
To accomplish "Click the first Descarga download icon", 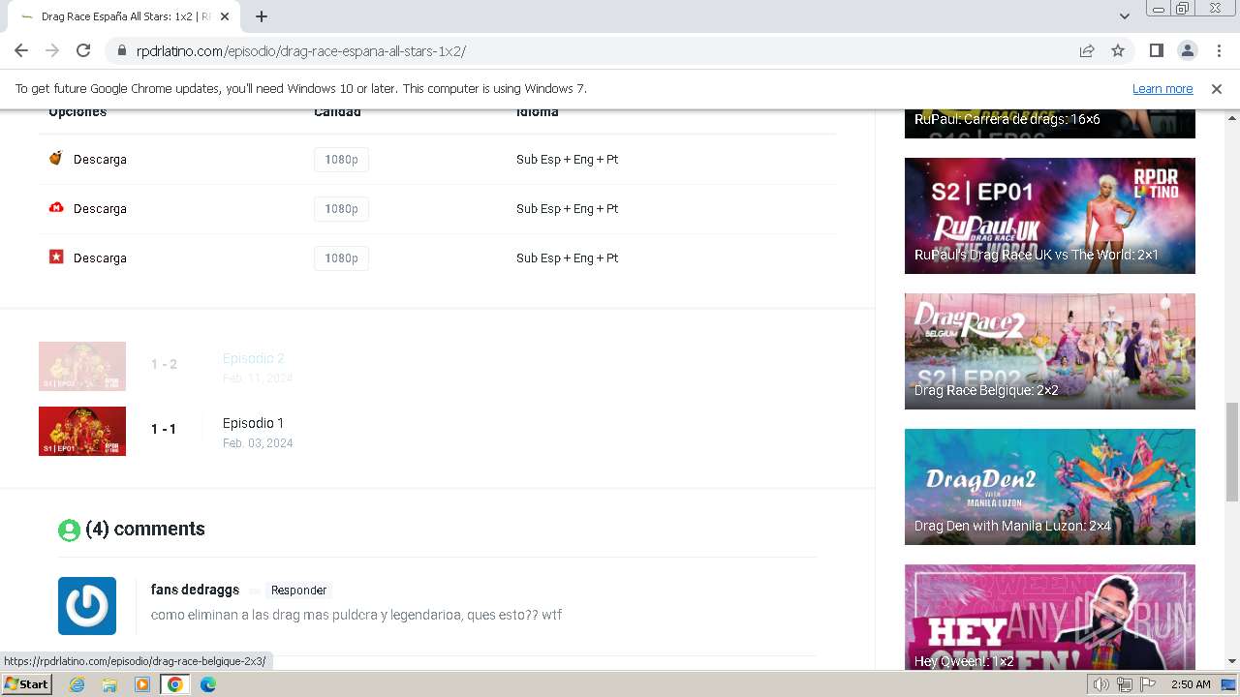I will pos(56,158).
